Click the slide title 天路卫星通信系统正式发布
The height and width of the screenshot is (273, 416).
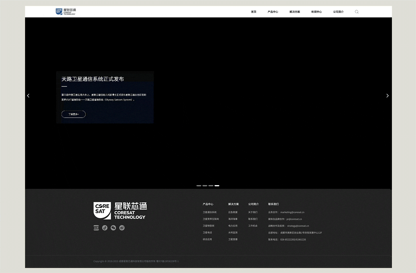tap(93, 79)
